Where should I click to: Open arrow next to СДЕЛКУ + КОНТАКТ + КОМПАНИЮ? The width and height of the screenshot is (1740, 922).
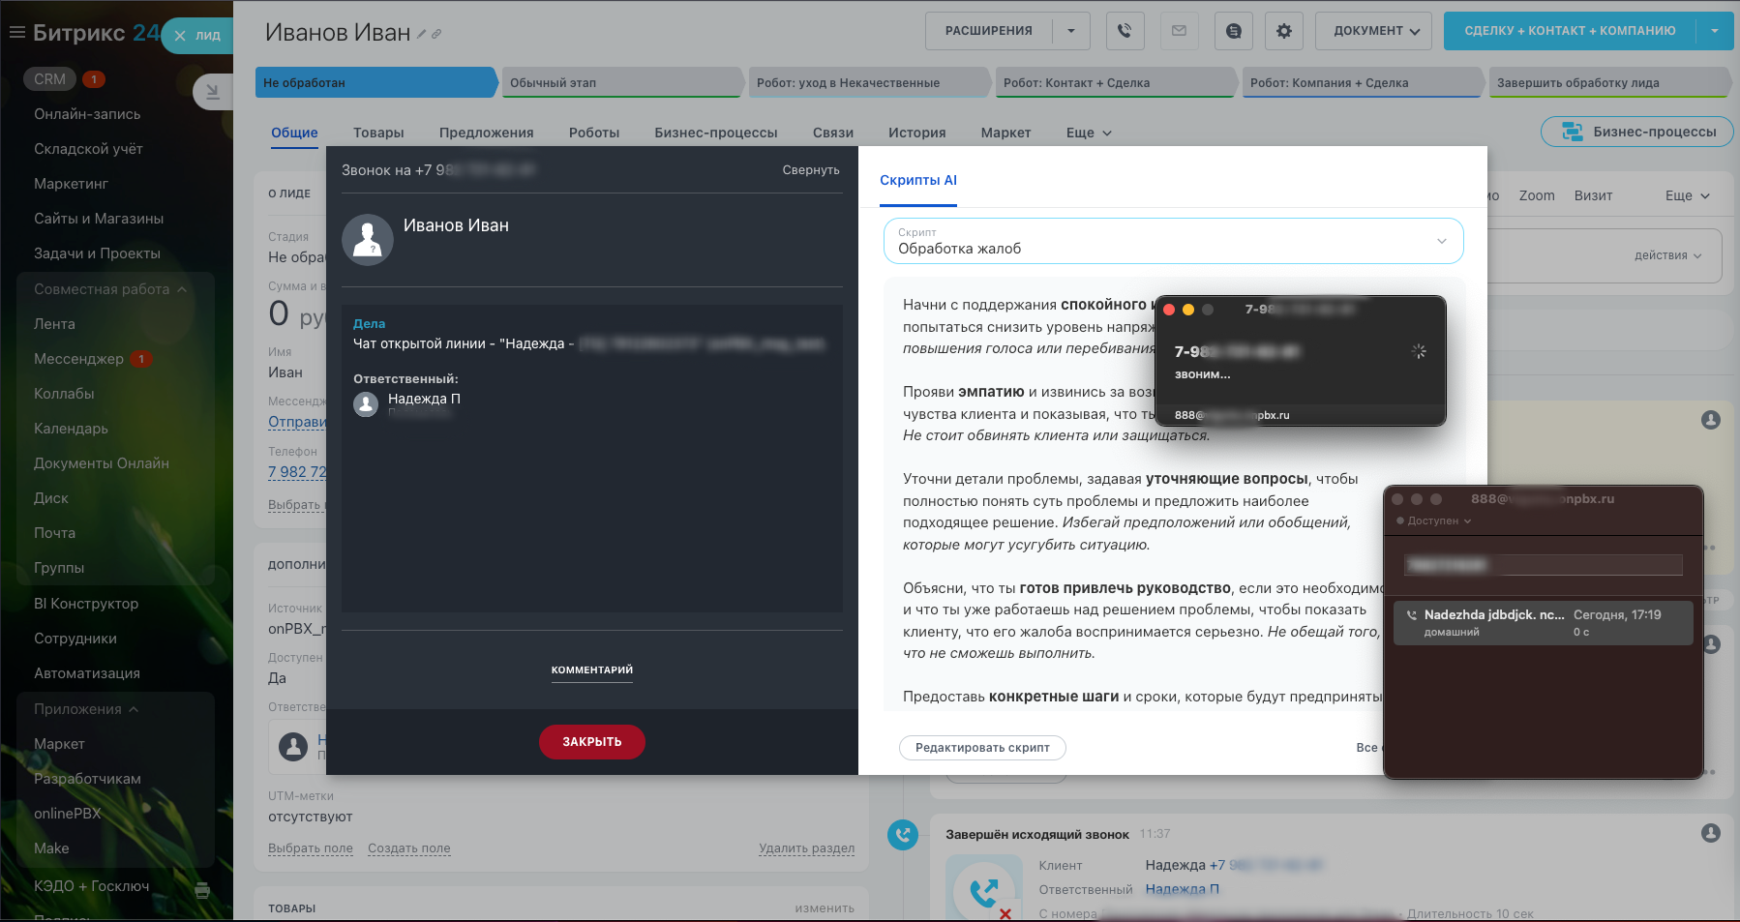(1715, 31)
